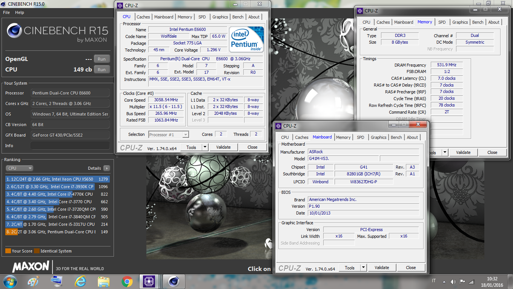Open Mainboard tab in CPU window

[164, 17]
